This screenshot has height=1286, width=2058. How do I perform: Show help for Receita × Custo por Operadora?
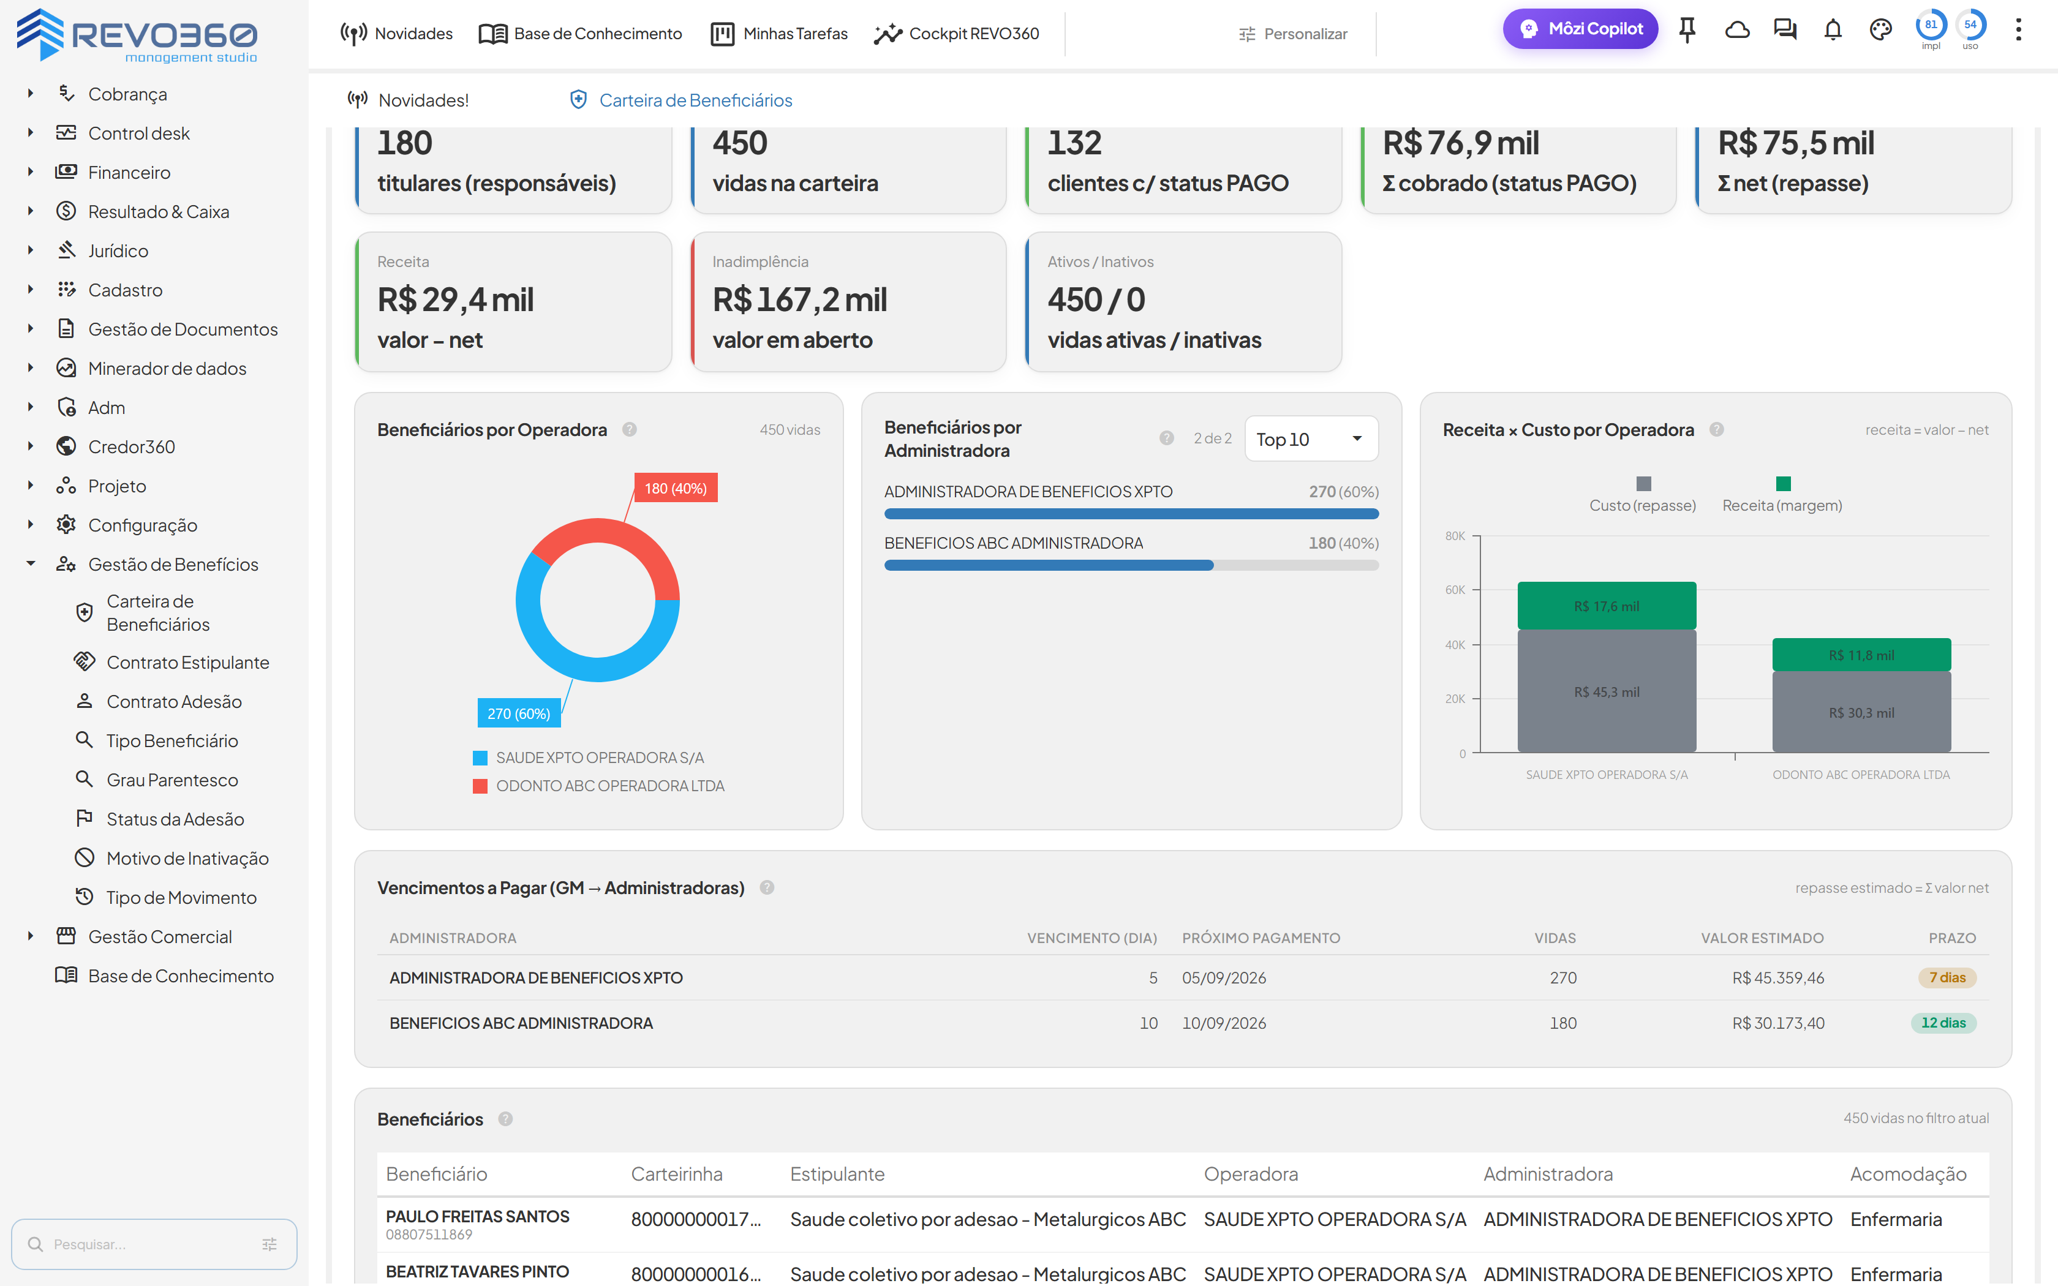point(1717,429)
